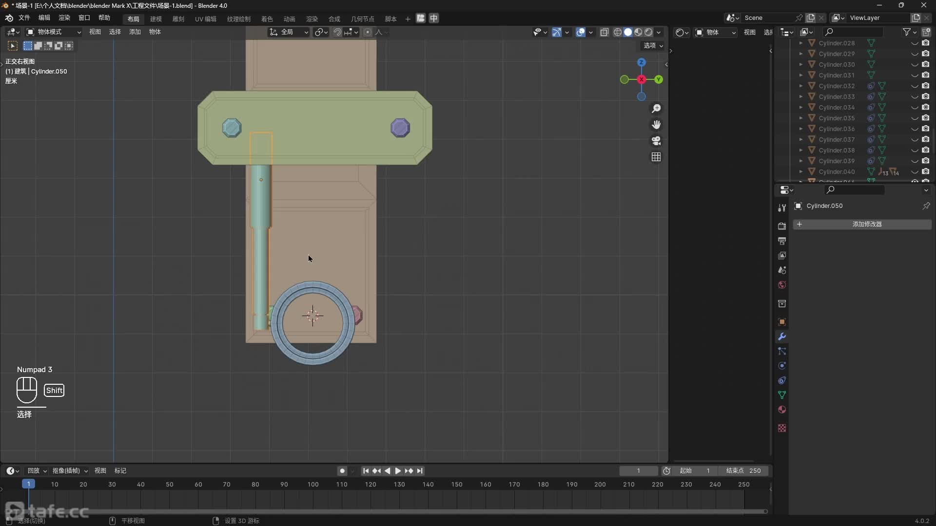
Task: Open the pivot point dropdown
Action: (321, 32)
